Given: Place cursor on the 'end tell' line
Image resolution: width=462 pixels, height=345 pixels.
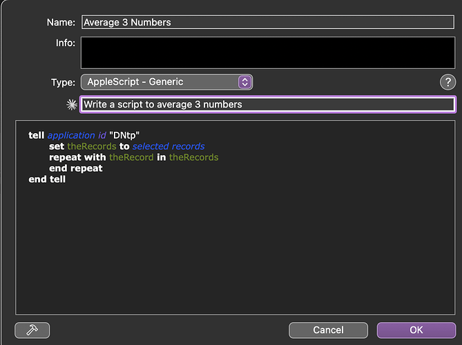Looking at the screenshot, I should [47, 179].
